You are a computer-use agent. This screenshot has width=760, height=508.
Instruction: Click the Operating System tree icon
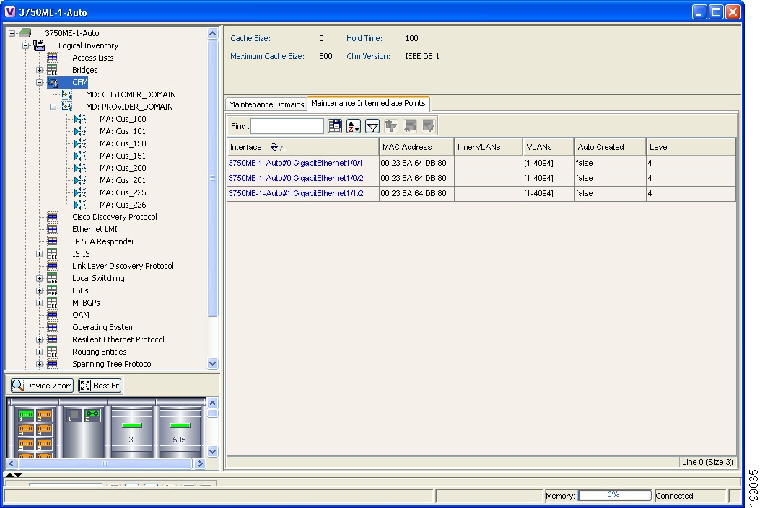click(53, 327)
